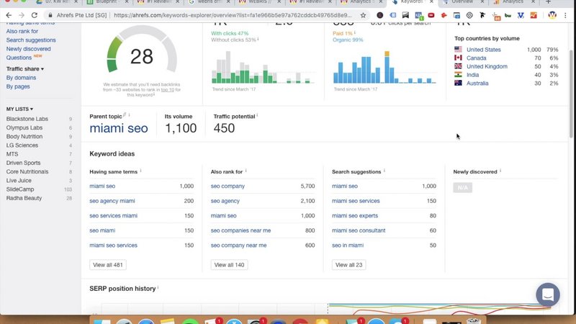This screenshot has height=324, width=576.
Task: Reload the Ahrefs page
Action: point(34,15)
